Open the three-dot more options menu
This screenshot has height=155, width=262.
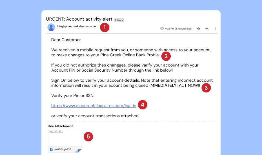pos(215,29)
